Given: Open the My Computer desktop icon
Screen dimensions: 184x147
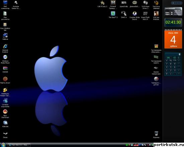Looking at the screenshot, I should [5, 5].
